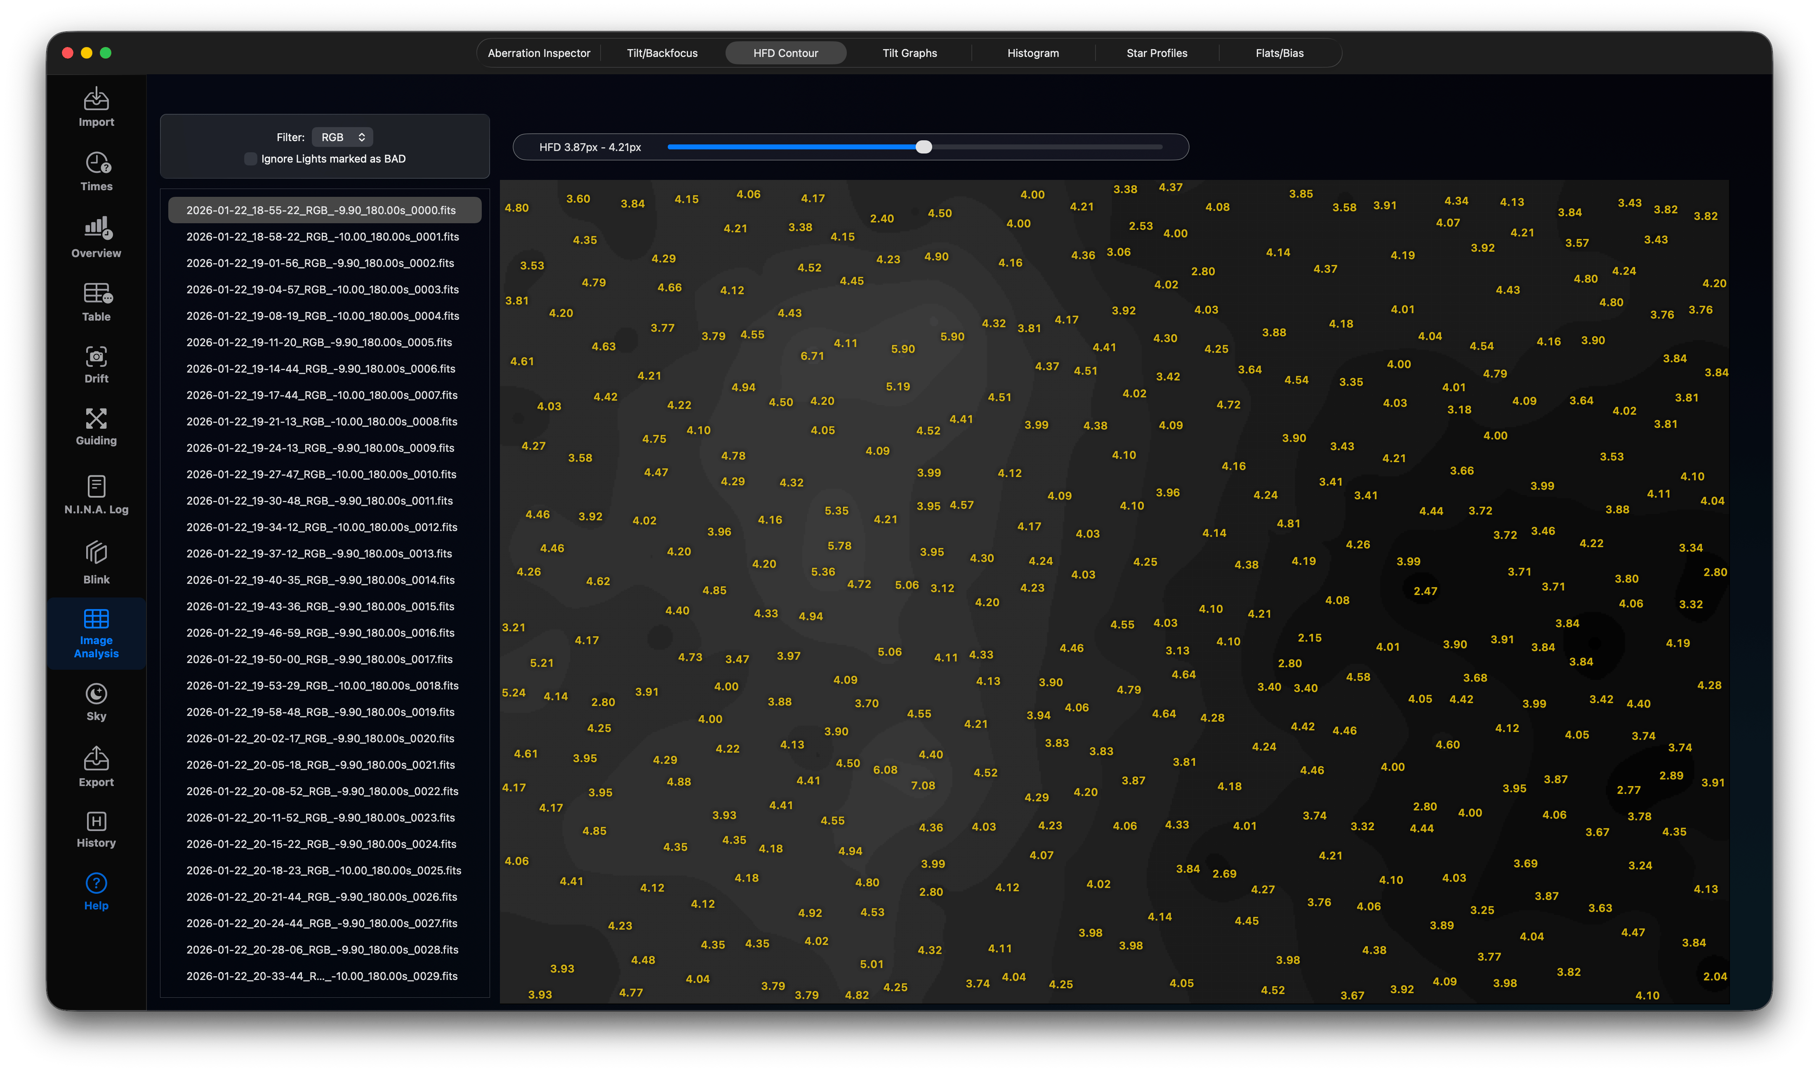Viewport: 1819px width, 1072px height.
Task: Select file ending _0012.fits
Action: [325, 527]
